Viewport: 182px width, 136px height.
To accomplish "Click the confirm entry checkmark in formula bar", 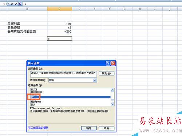I will click(16, 4).
